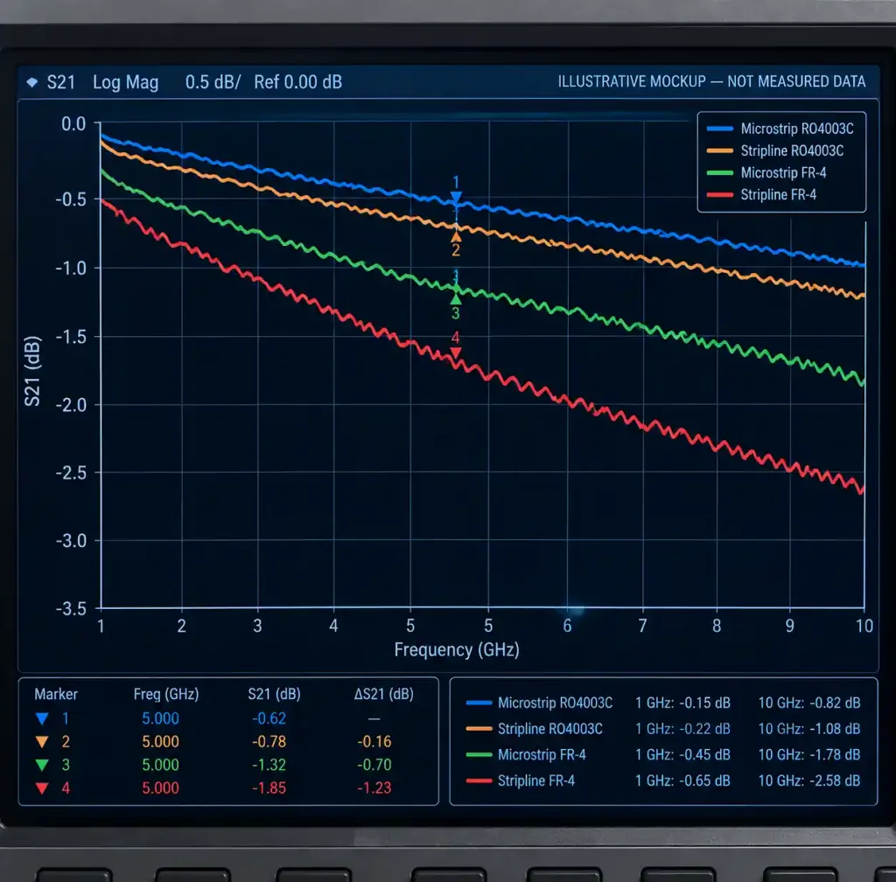
Task: Click '1 GHz: -0.22 dB' summary value
Action: [x=682, y=729]
